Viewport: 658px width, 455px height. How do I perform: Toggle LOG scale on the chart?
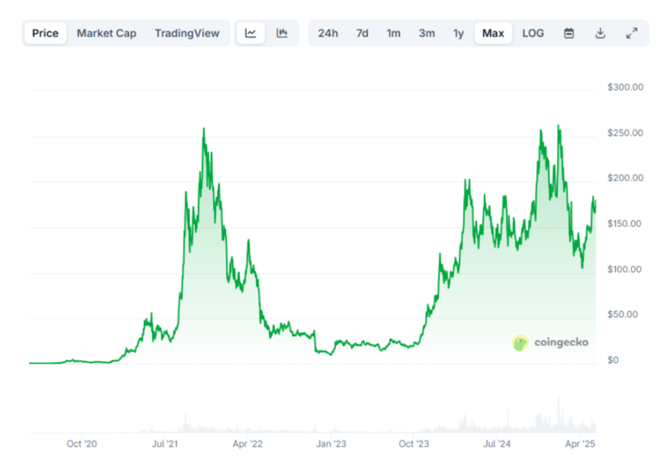533,33
